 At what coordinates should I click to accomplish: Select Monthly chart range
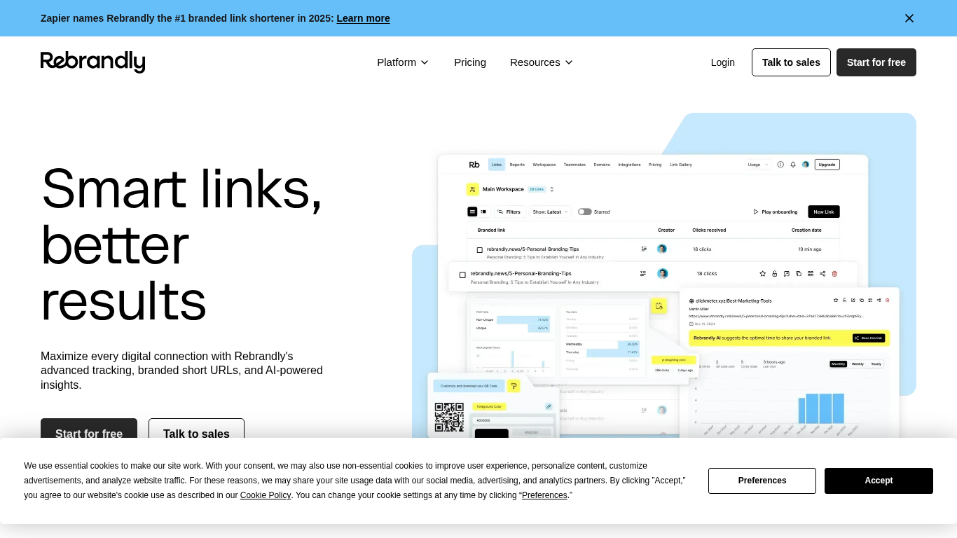click(839, 364)
